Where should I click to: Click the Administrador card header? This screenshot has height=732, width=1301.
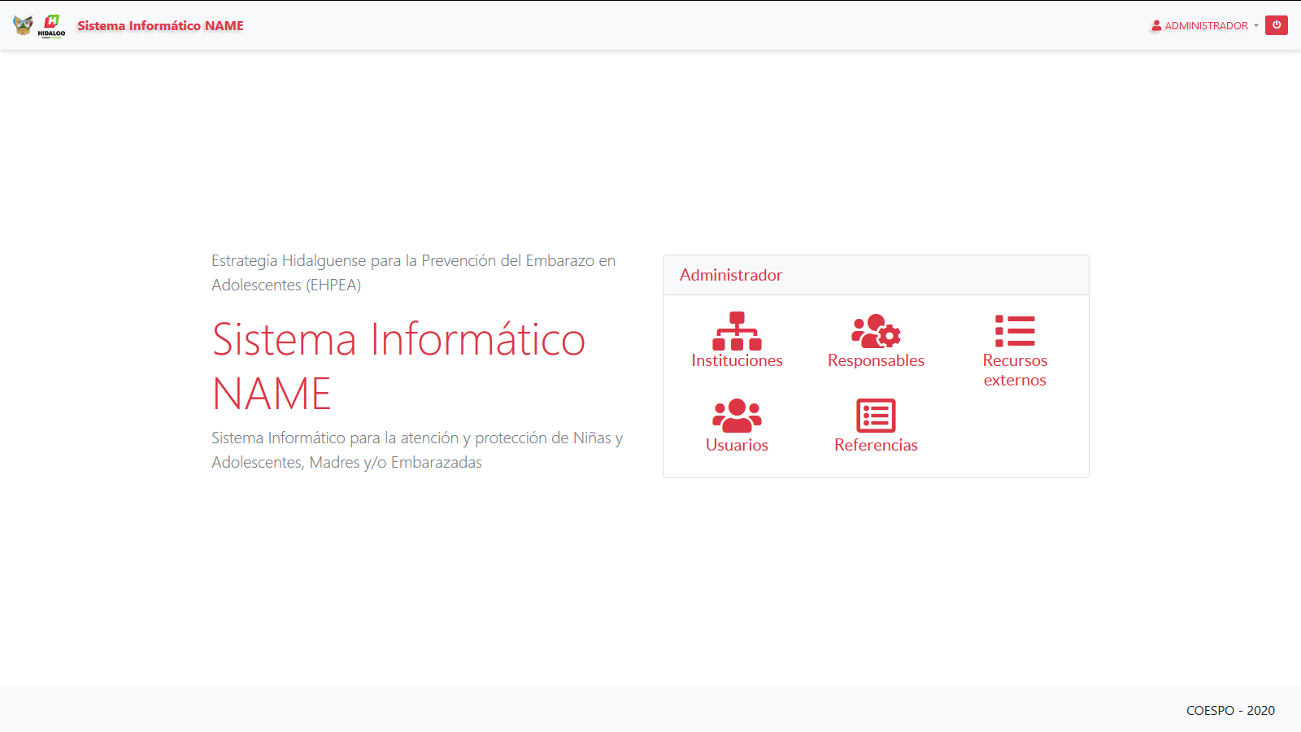(x=731, y=276)
